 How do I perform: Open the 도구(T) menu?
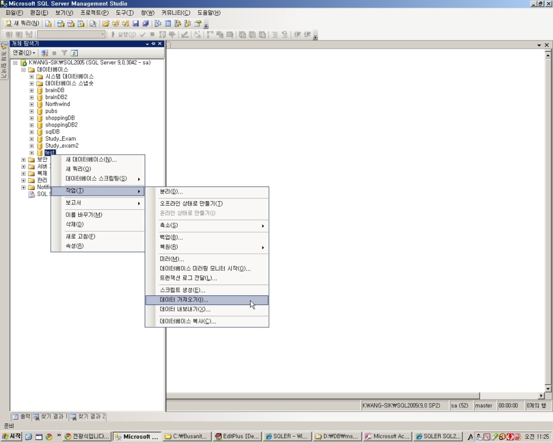pos(125,13)
